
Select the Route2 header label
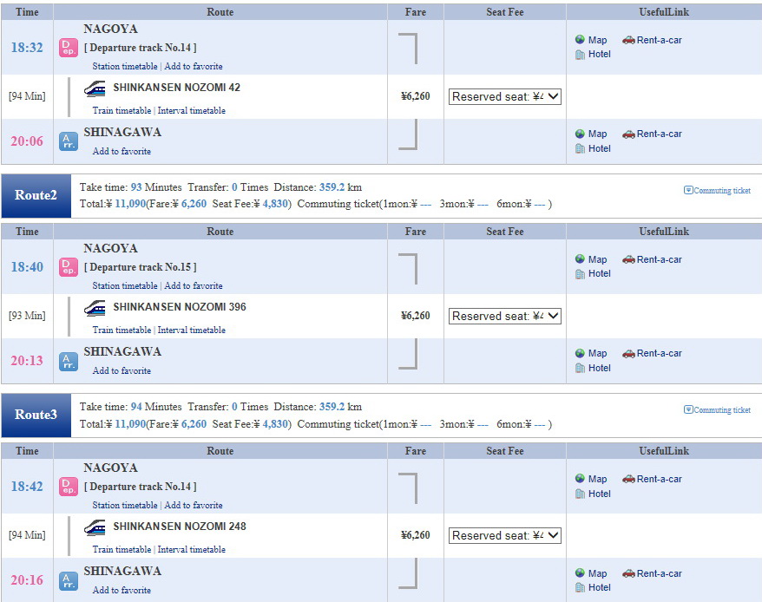36,195
